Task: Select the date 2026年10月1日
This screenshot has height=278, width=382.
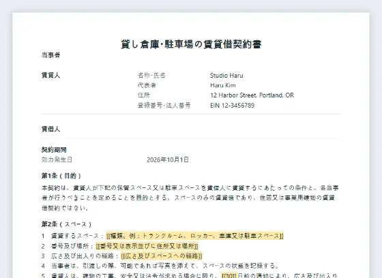Action: click(x=168, y=159)
